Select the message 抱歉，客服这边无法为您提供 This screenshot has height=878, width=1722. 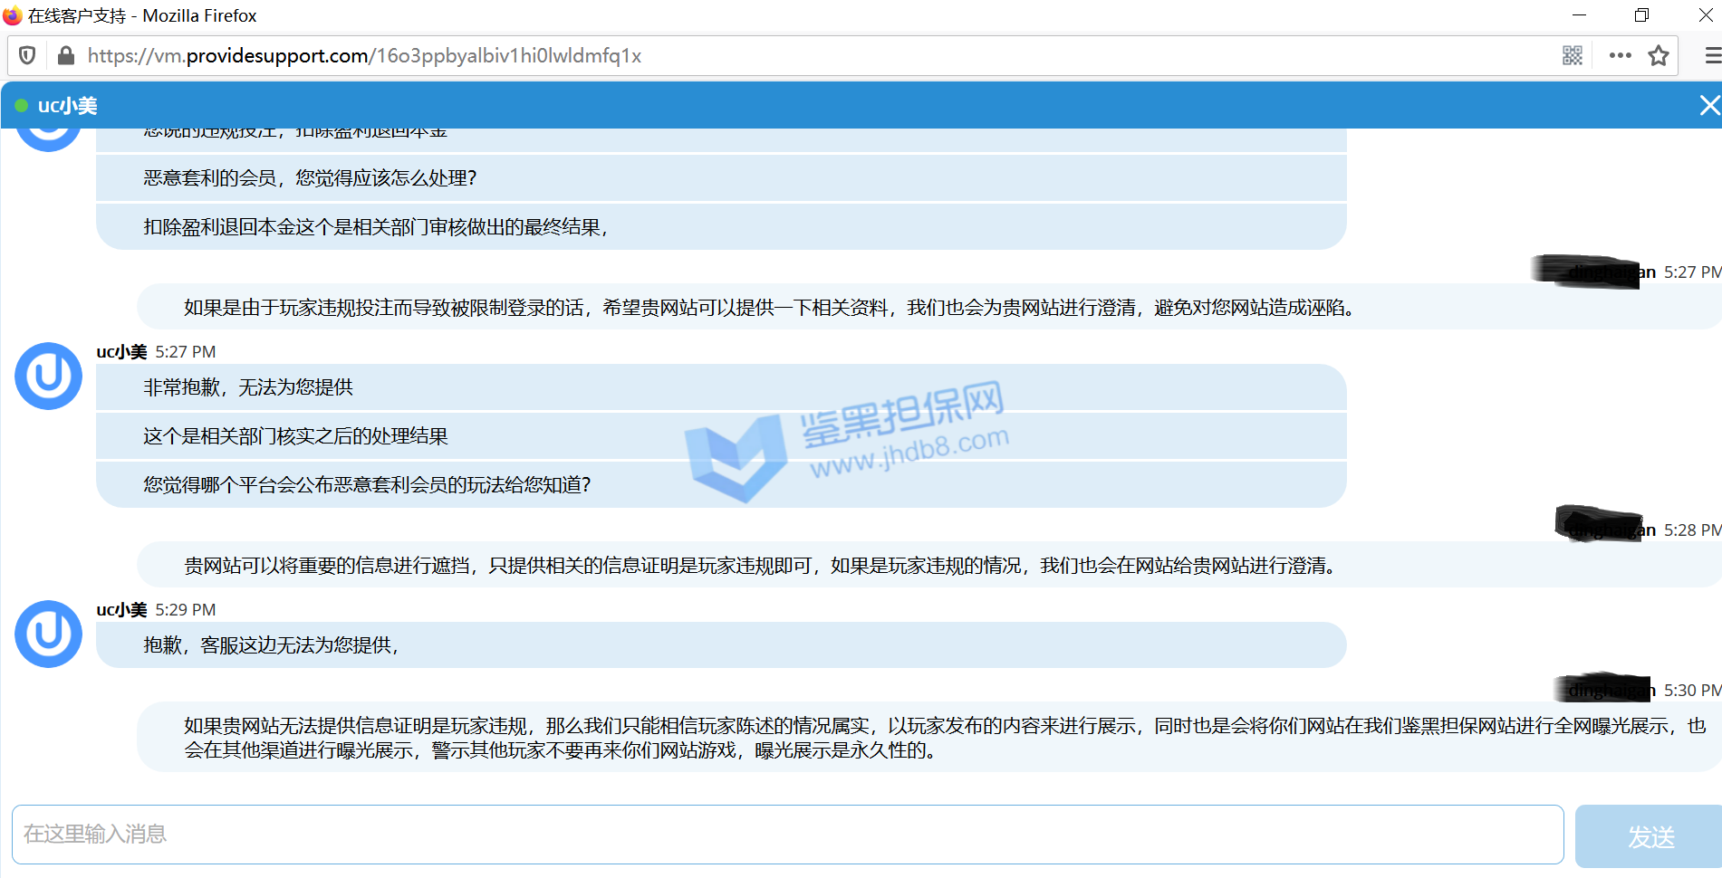(x=271, y=645)
